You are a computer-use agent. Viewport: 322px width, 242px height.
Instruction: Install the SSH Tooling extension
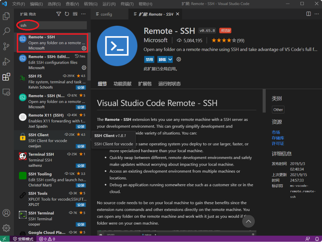(x=81, y=185)
